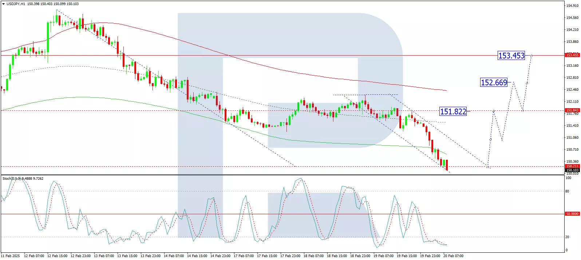Click the red 150.211 price axis tag

point(572,166)
